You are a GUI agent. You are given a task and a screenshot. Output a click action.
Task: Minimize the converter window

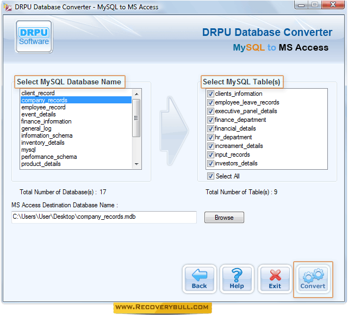click(301, 5)
